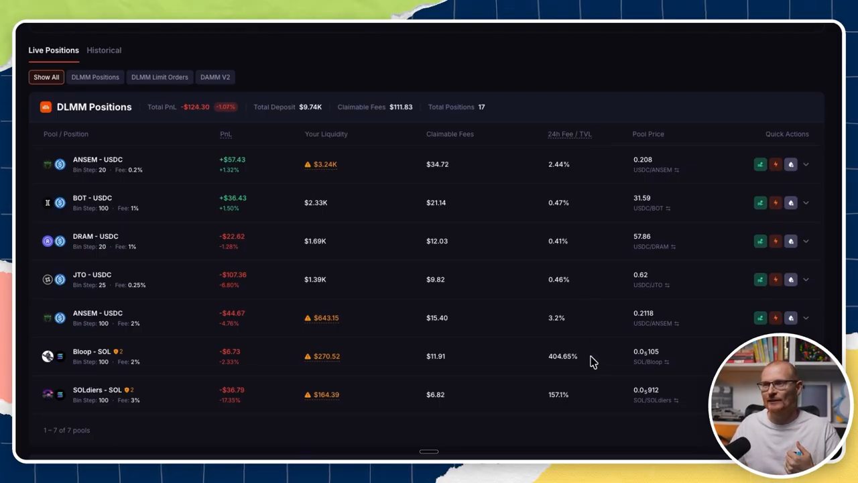858x483 pixels.
Task: Click the -1.07% total PnL badge
Action: (x=226, y=107)
